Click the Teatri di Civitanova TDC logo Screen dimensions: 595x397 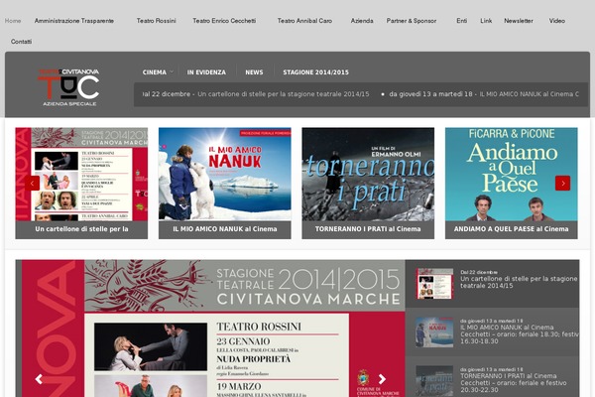pyautogui.click(x=68, y=87)
